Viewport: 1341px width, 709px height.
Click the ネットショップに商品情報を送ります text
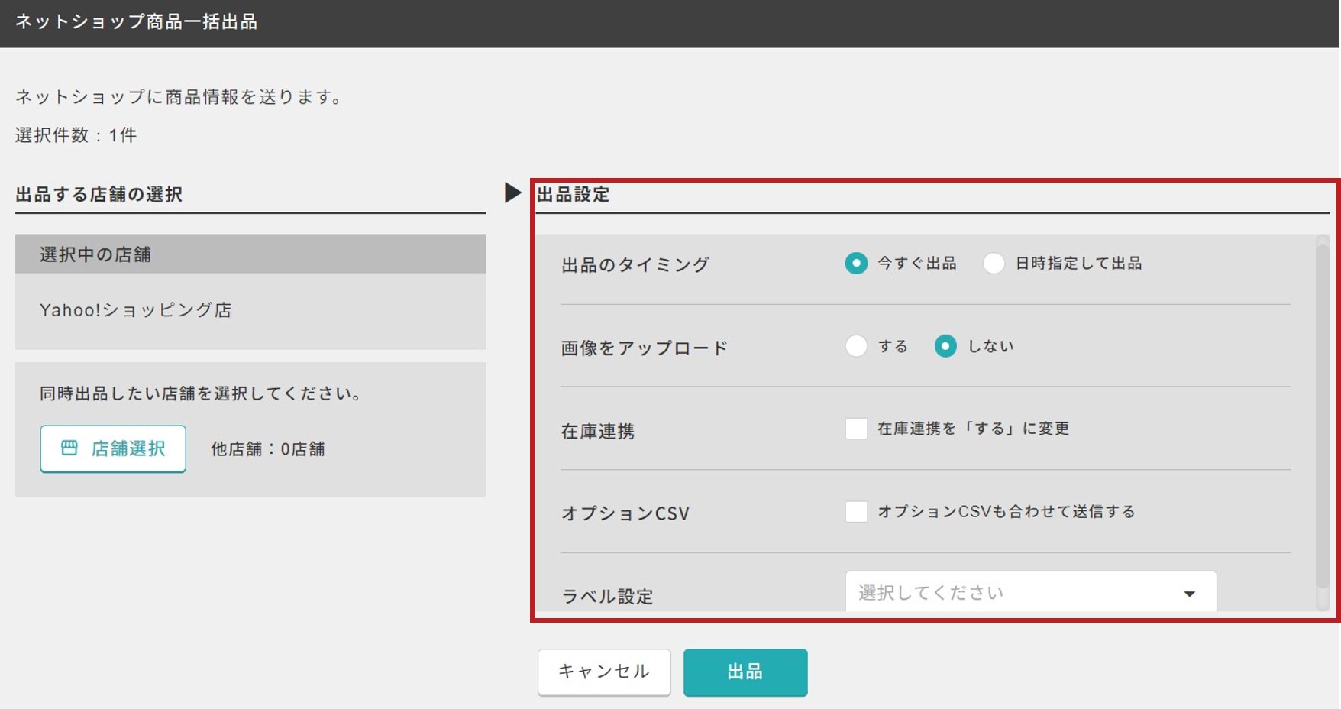[181, 97]
